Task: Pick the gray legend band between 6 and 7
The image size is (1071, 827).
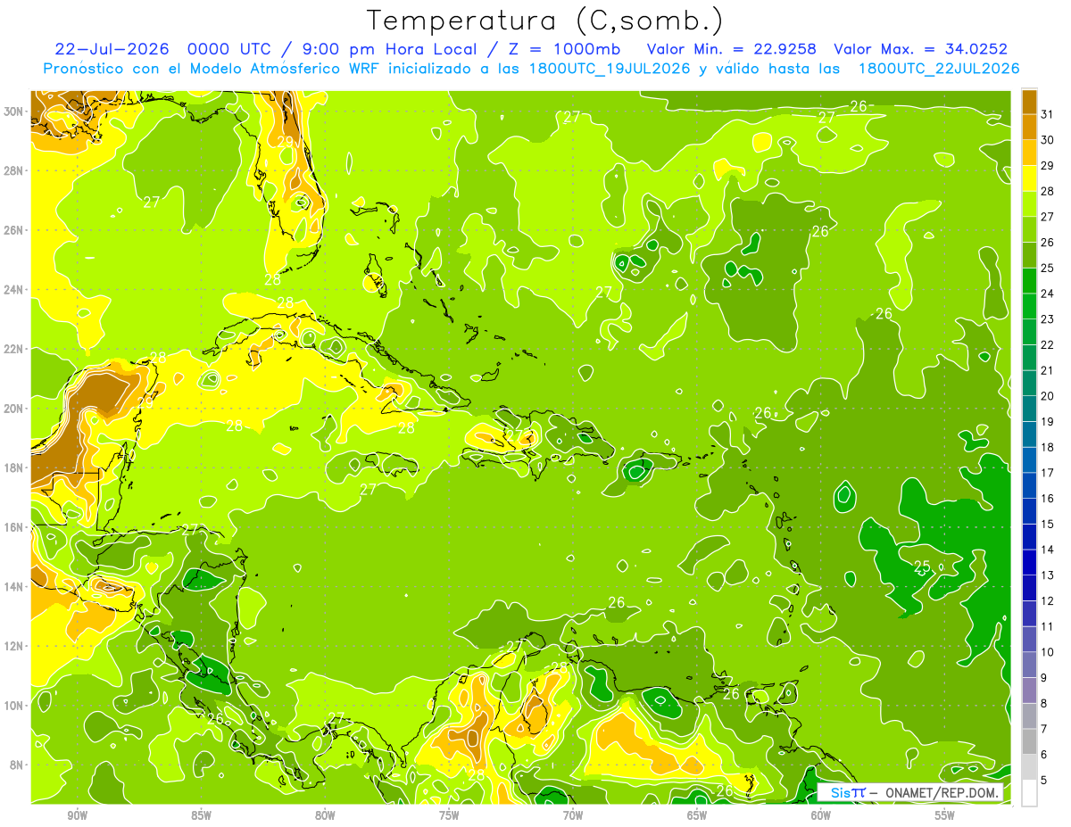Action: (x=1029, y=741)
